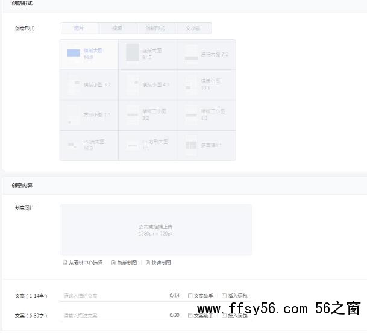Click 插入词包 for the 1-14字 field

234,296
